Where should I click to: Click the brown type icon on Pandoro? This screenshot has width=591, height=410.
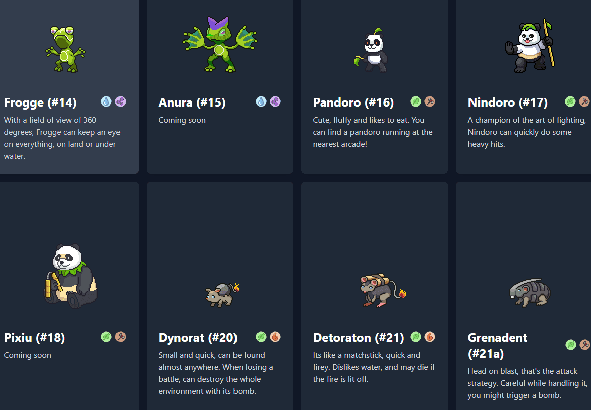tap(429, 101)
